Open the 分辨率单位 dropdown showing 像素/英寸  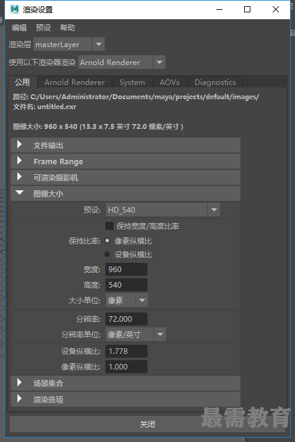point(136,334)
